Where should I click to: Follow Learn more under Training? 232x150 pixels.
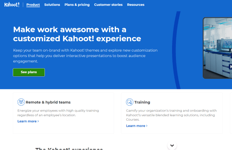136,126
